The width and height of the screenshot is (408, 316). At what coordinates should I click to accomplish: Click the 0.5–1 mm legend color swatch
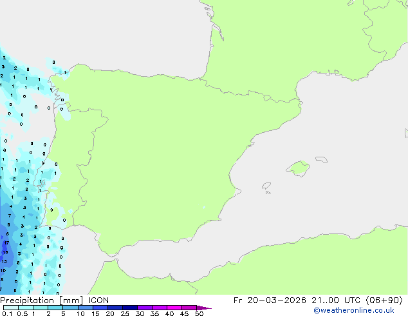[26, 308]
